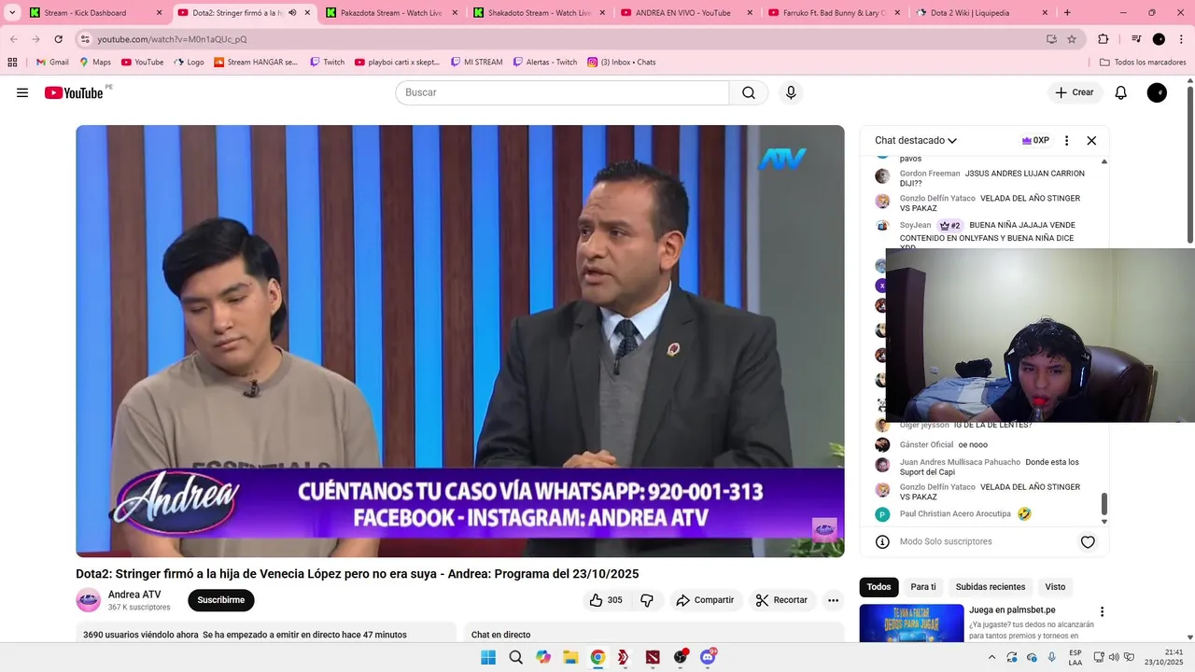The height and width of the screenshot is (672, 1195).
Task: Click the Suscribirme button
Action: (221, 600)
